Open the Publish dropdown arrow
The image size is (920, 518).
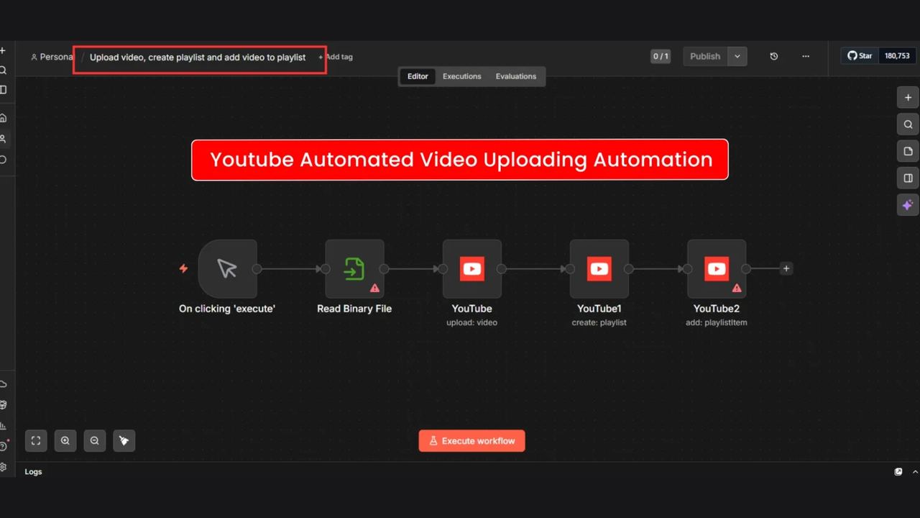pyautogui.click(x=737, y=56)
